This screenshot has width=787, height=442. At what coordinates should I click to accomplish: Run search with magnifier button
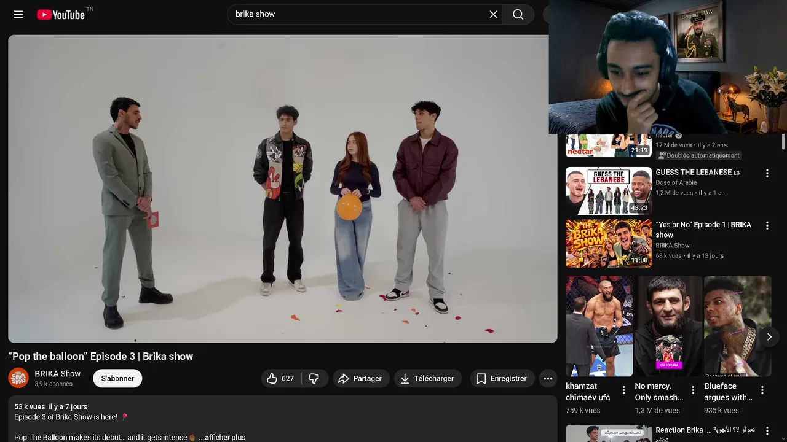[518, 14]
